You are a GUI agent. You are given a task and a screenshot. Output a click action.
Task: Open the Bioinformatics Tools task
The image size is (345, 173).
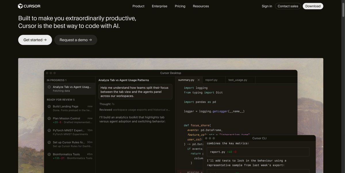[x=70, y=156]
